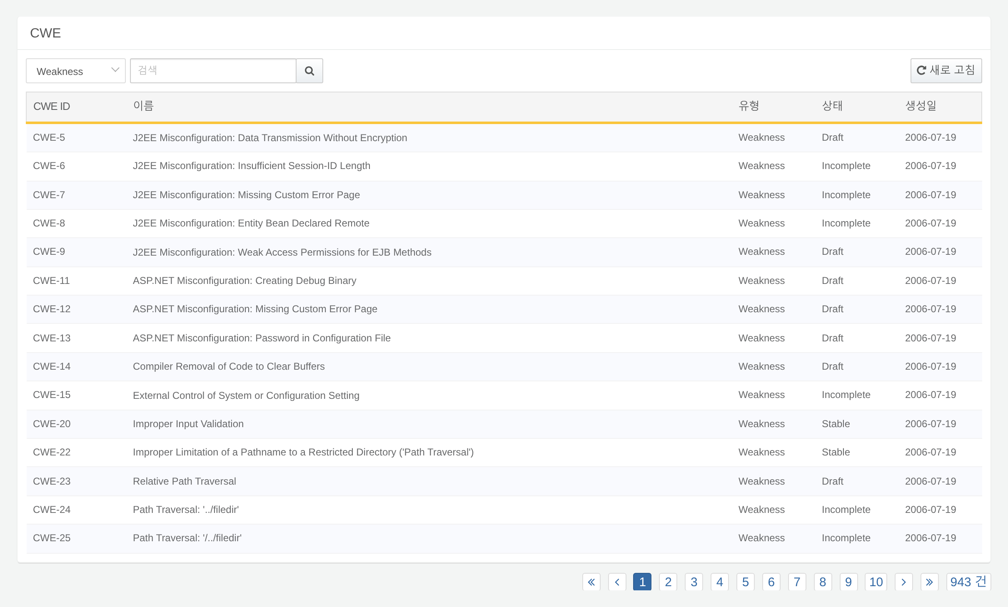Select the CWE-25 row ID

(x=52, y=538)
